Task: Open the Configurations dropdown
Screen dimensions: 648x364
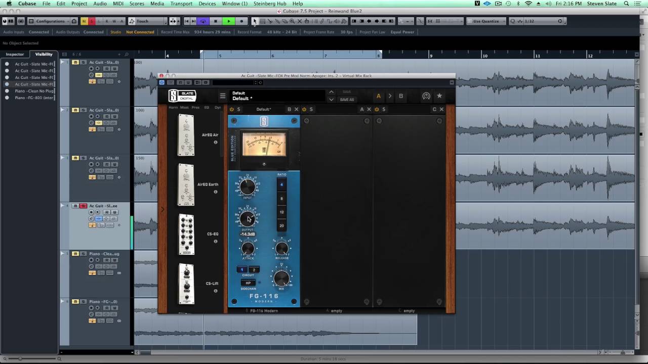Action: (48, 21)
